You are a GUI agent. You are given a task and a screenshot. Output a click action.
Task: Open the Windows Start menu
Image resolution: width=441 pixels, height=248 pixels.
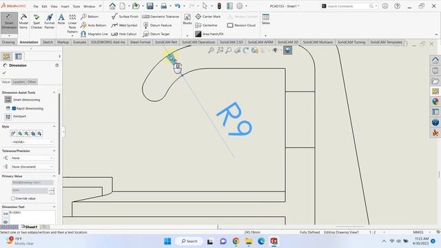click(167, 241)
